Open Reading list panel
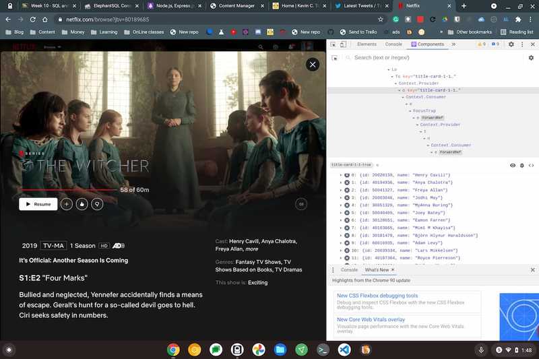The image size is (539, 359). [x=517, y=32]
